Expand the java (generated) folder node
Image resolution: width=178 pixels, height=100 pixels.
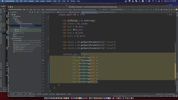(12, 33)
